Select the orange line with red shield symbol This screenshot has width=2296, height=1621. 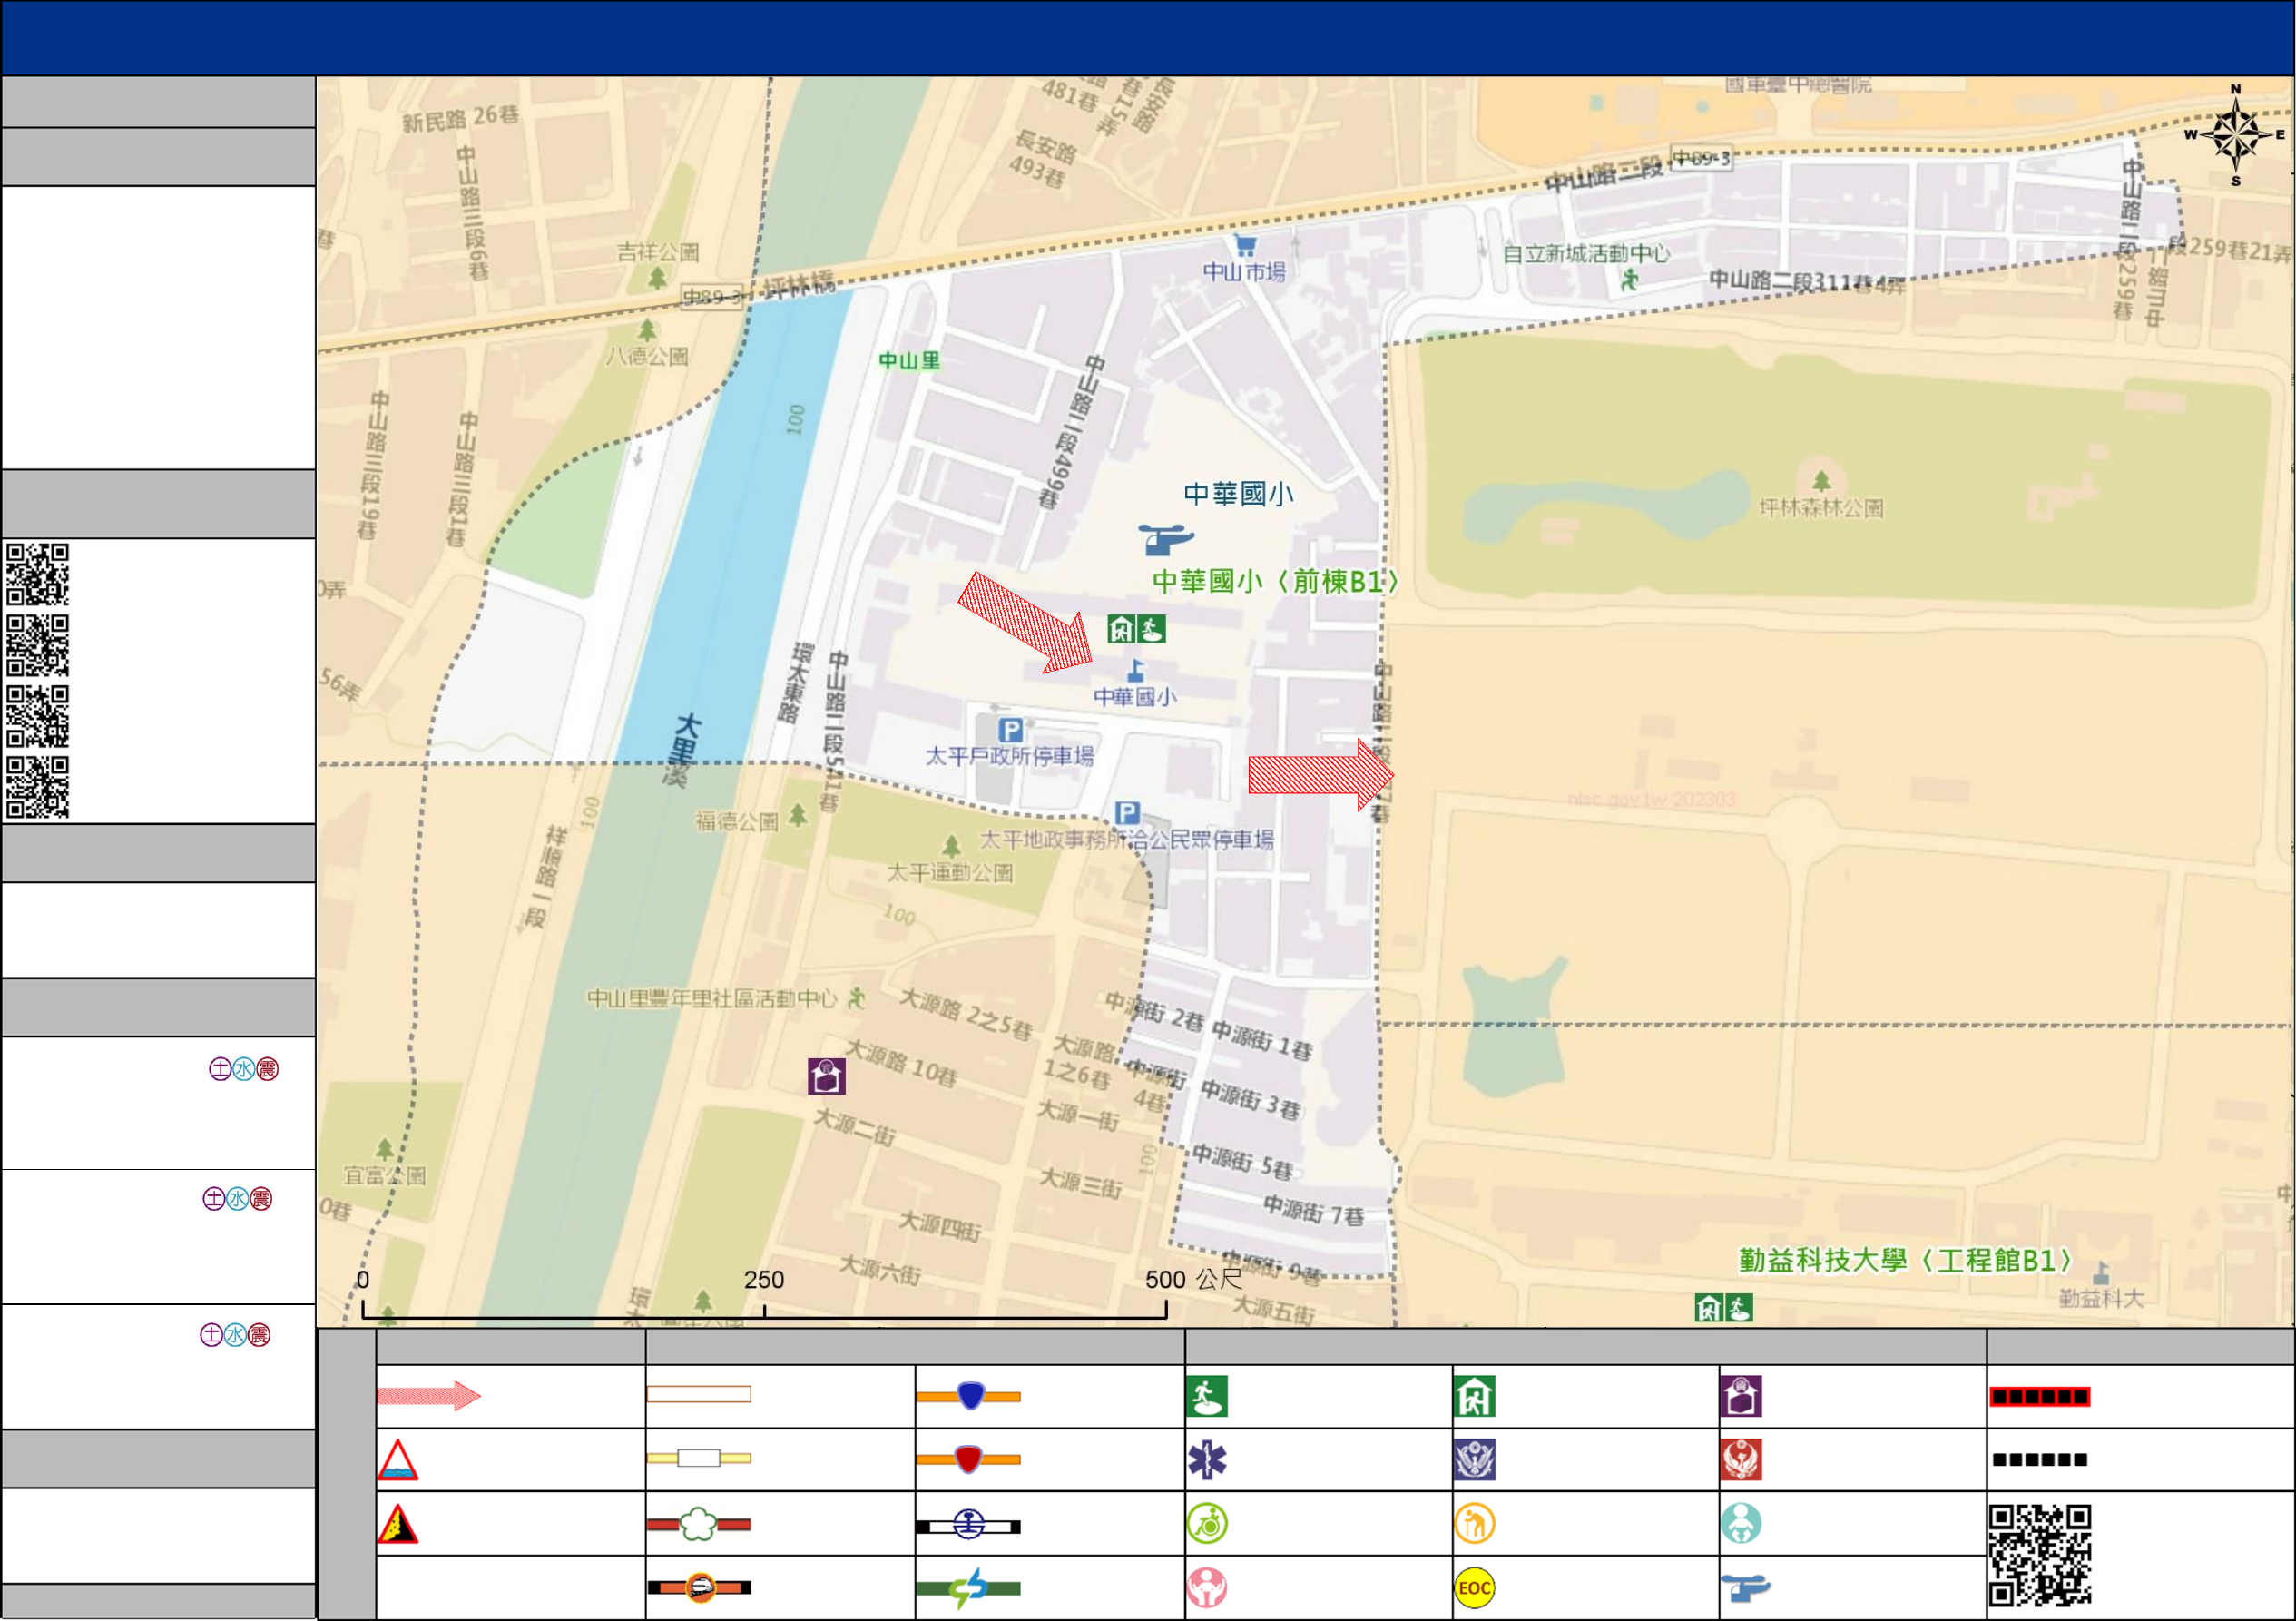(x=968, y=1459)
